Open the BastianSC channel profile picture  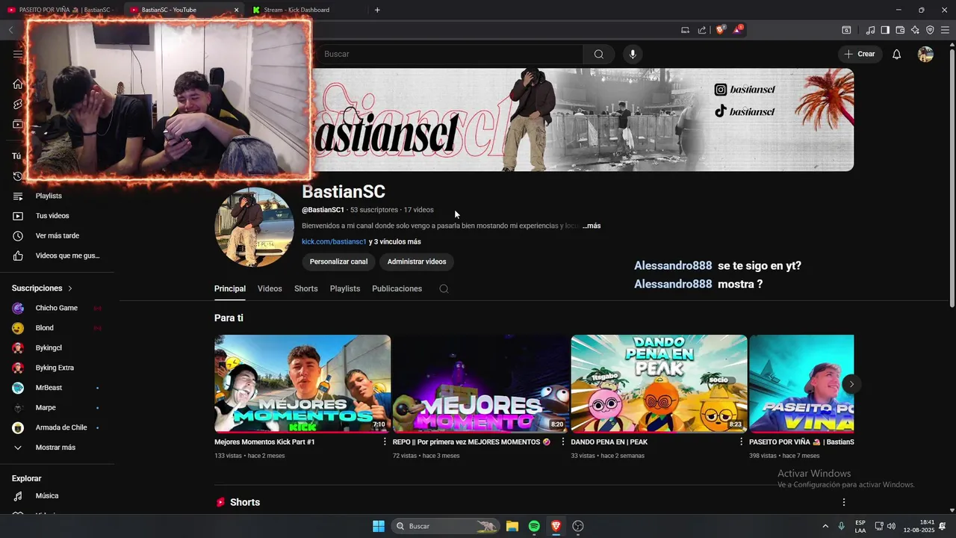click(x=255, y=227)
